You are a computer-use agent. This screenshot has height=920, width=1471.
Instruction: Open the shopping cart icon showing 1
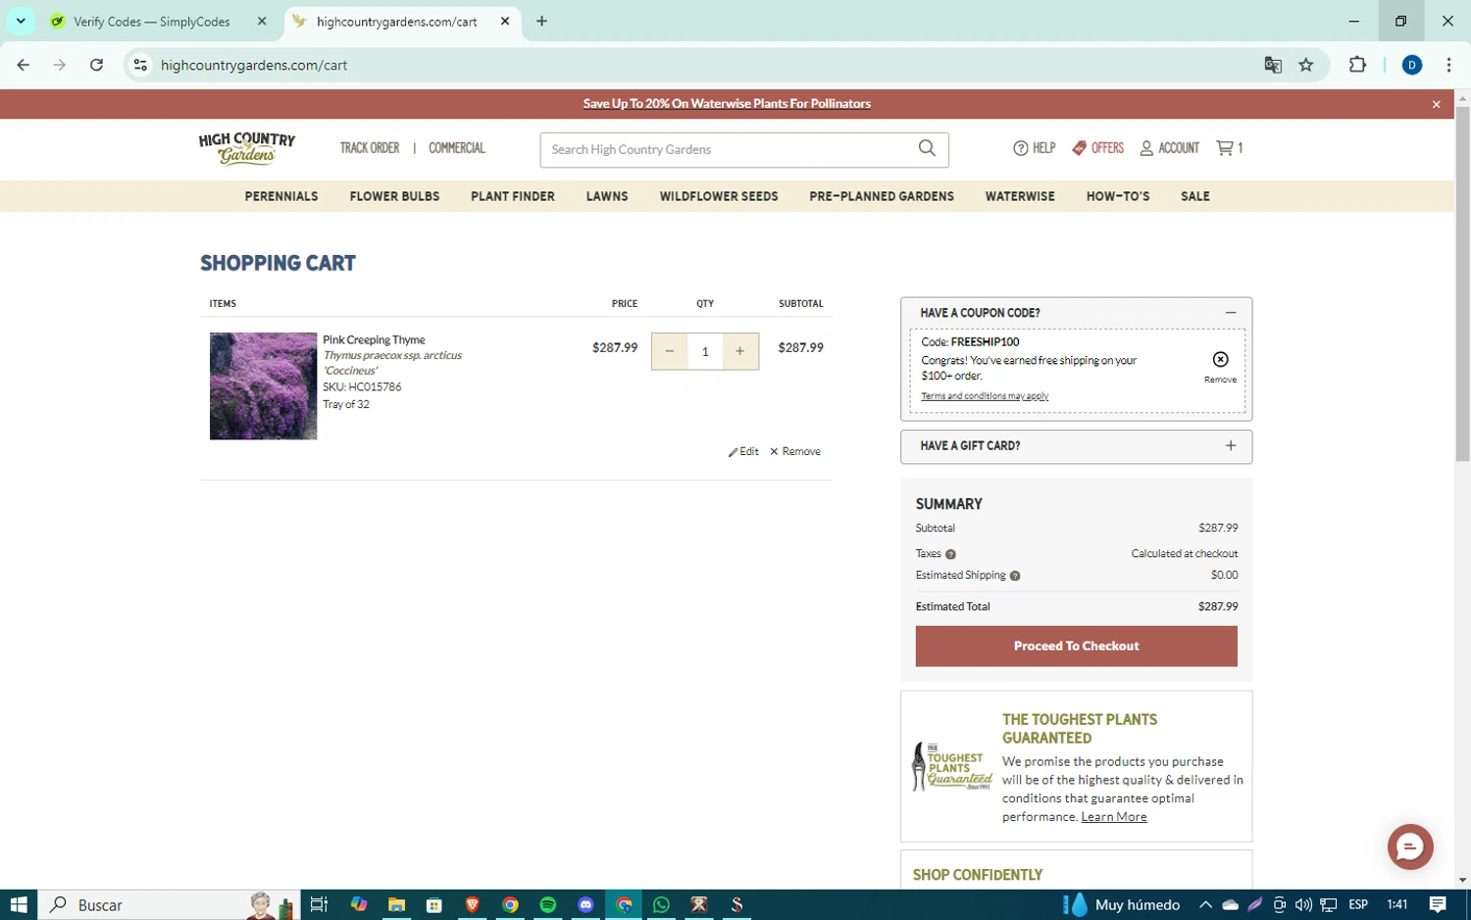click(x=1229, y=148)
